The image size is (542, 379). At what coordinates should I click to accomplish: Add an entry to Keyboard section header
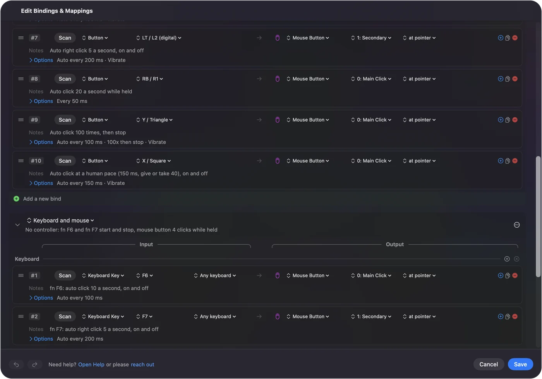click(507, 259)
